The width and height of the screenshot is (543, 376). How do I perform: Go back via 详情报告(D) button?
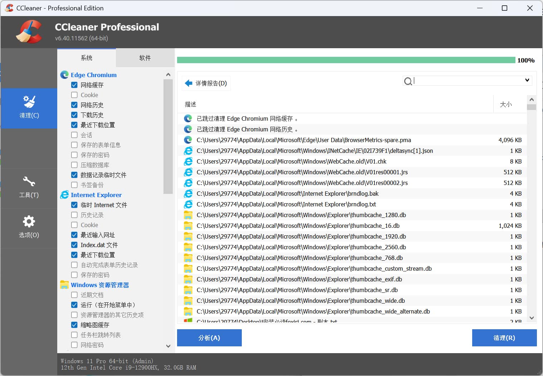tap(206, 83)
